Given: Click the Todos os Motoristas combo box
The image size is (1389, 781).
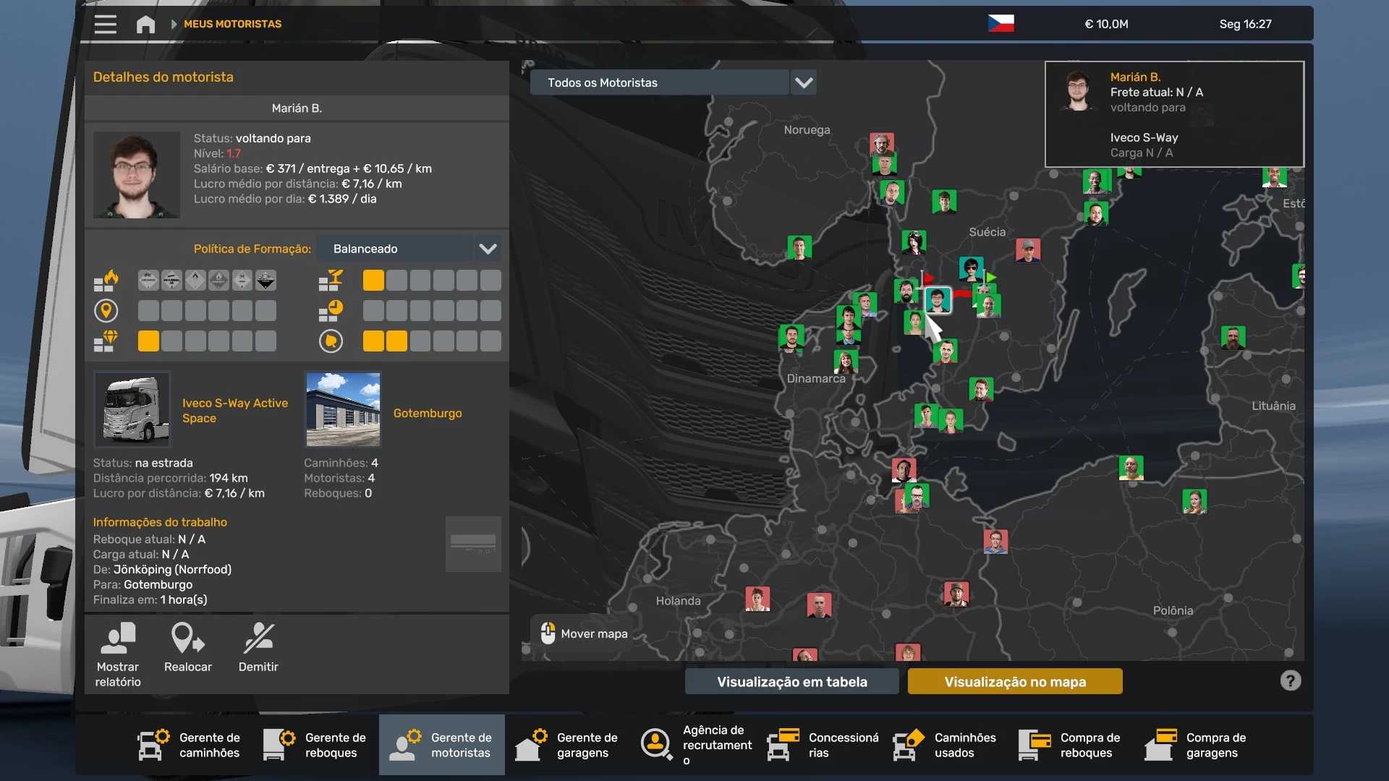Looking at the screenshot, I should (x=658, y=82).
